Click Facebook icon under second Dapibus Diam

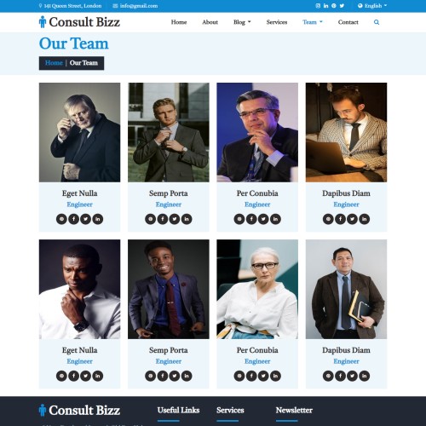click(340, 376)
